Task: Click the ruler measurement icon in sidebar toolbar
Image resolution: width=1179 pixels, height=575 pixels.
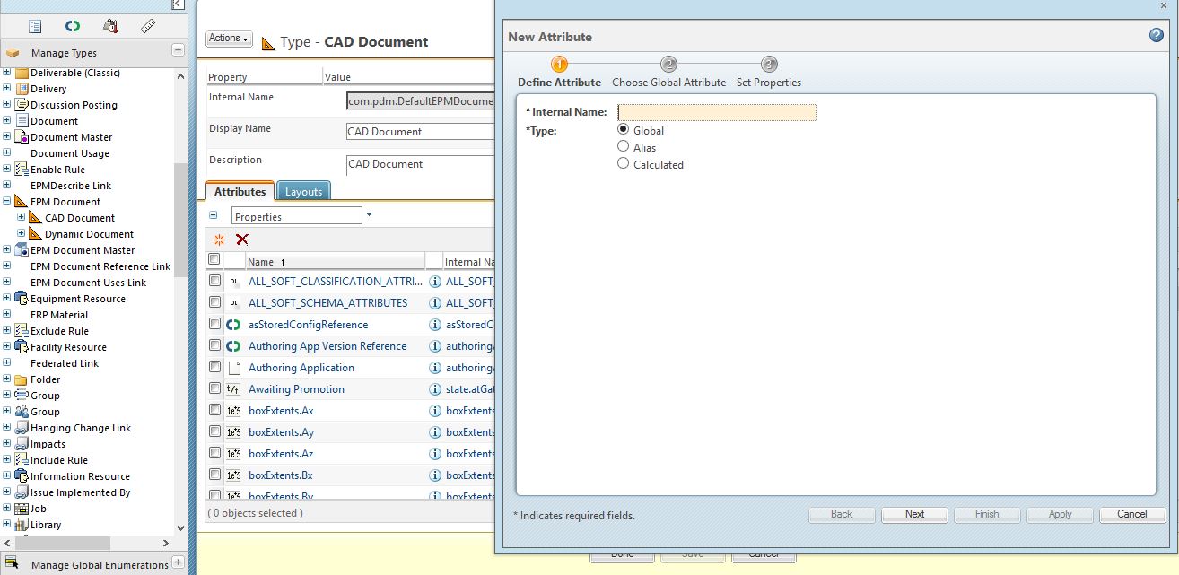Action: click(148, 26)
